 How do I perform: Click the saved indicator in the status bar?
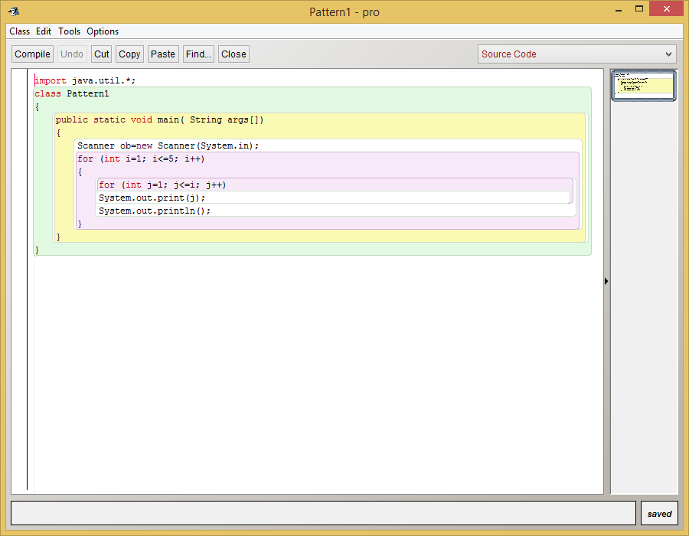[x=658, y=512]
